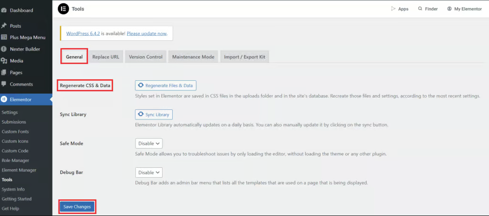The width and height of the screenshot is (489, 216).
Task: Expand the Debug Bar dropdown
Action: (x=149, y=173)
